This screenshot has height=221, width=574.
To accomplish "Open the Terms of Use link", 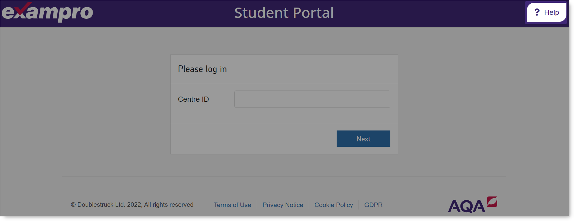I will tap(232, 205).
